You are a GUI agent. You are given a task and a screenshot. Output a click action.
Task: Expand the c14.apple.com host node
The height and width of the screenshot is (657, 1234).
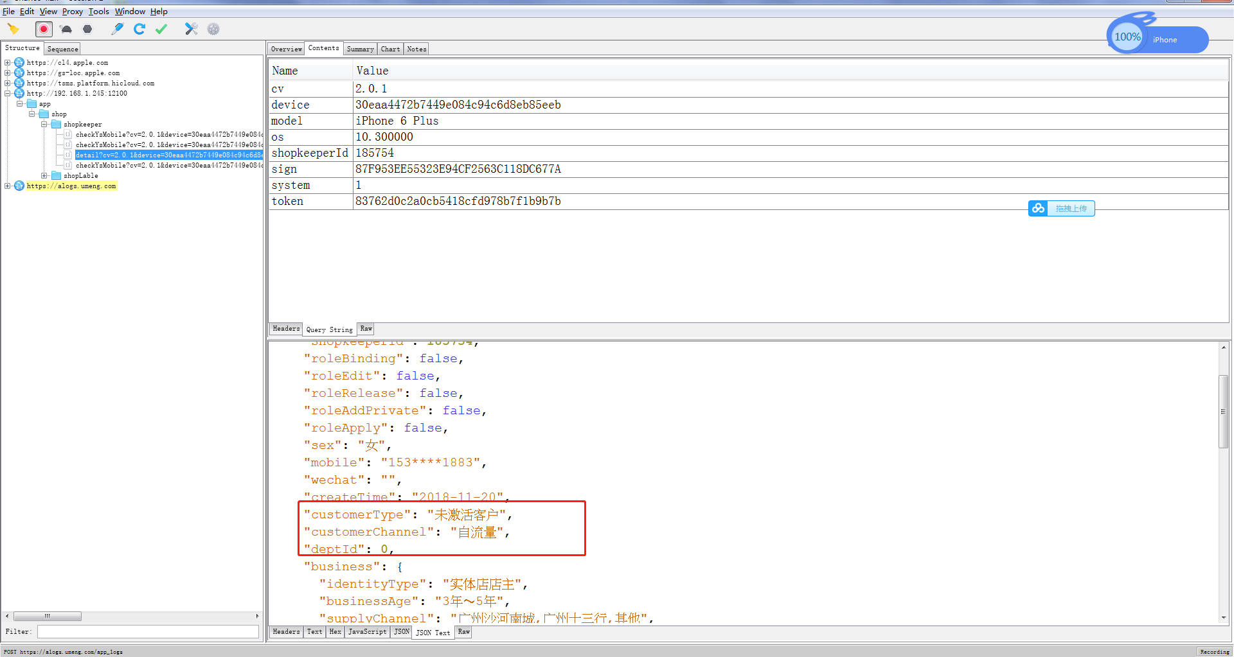point(8,62)
